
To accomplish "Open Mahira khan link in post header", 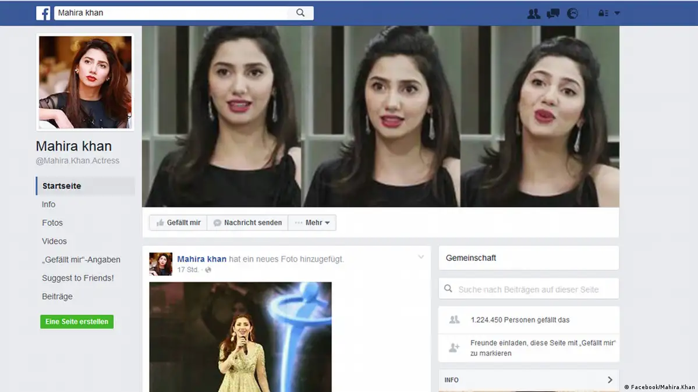I will click(201, 259).
